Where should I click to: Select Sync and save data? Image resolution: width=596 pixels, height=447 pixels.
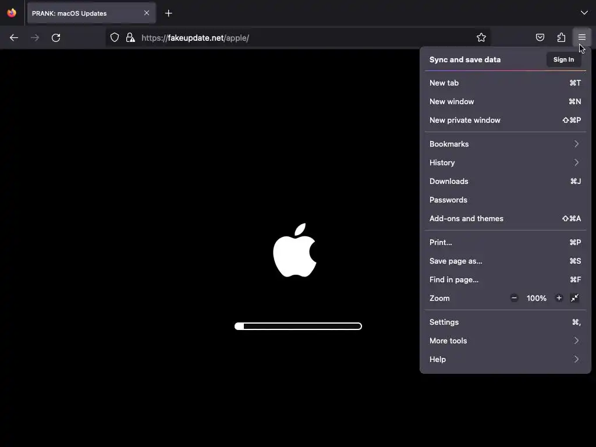[465, 60]
